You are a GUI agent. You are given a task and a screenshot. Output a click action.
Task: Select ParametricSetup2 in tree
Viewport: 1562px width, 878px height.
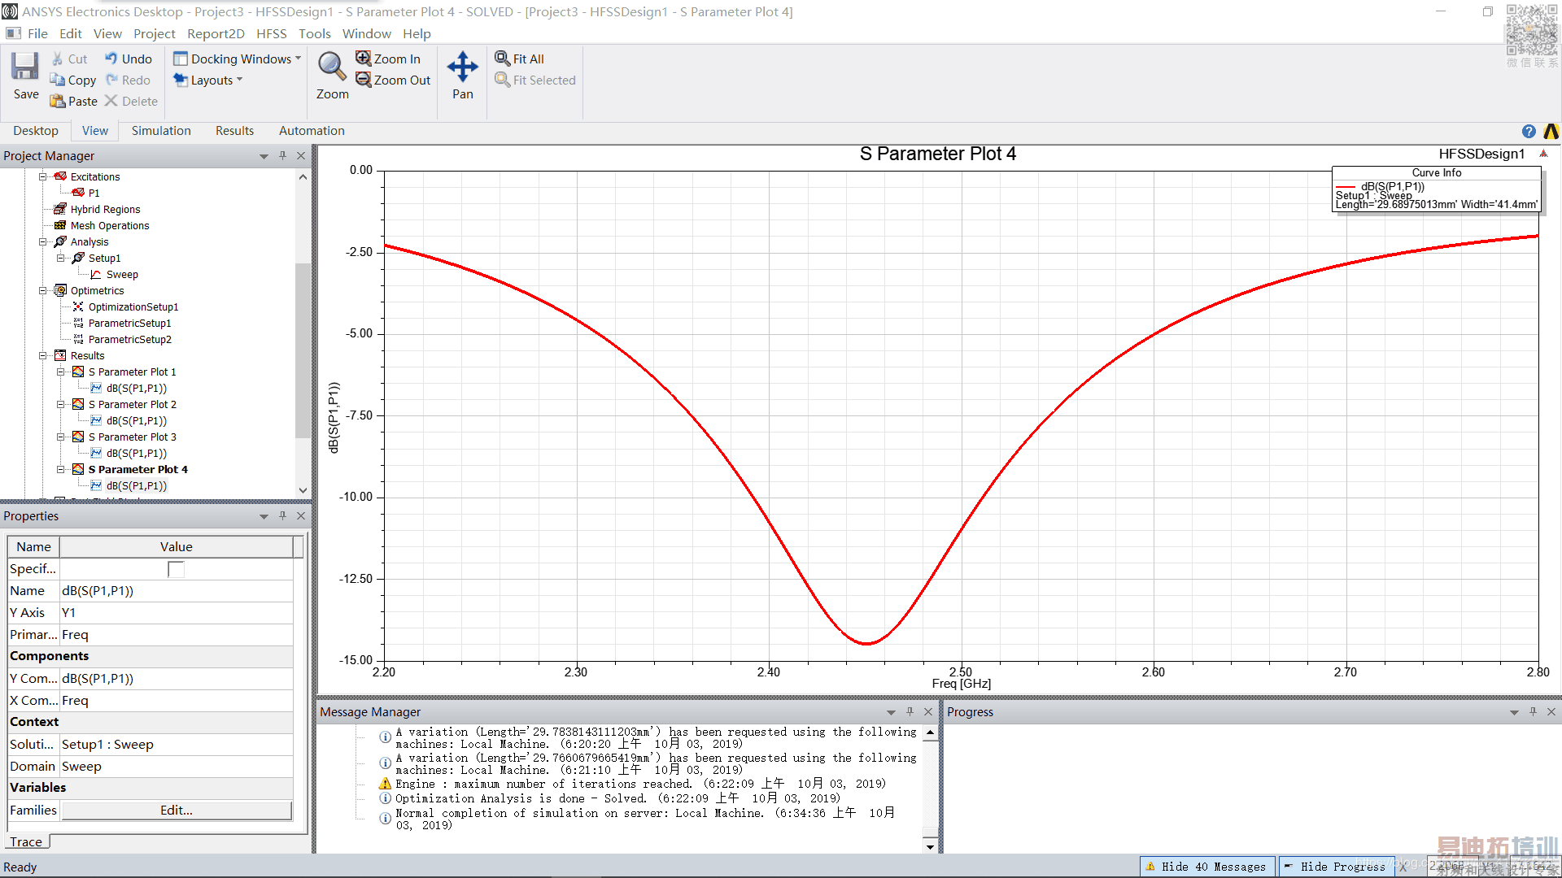[x=129, y=339]
